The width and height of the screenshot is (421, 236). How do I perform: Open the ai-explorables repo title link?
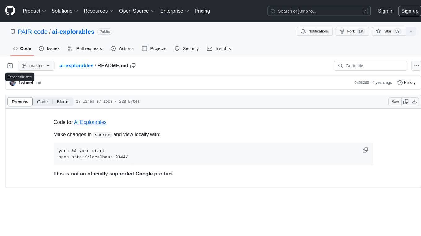73,32
